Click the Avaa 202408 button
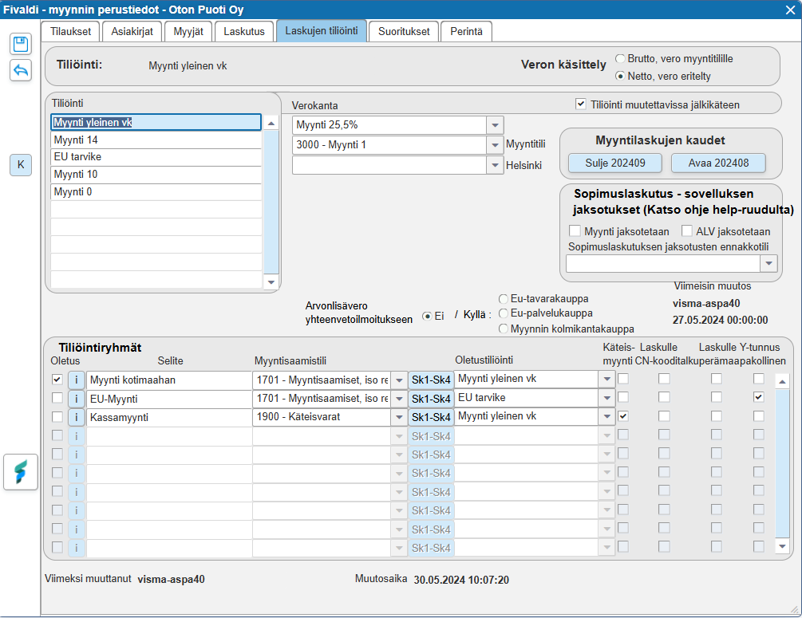Image resolution: width=802 pixels, height=618 pixels. [x=717, y=163]
